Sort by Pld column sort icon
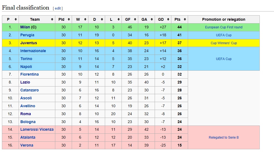 pyautogui.click(x=69, y=19)
